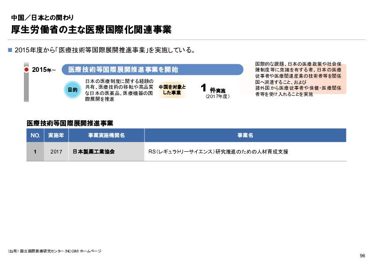Click the blue square bullet before 2015年度から
373x264 pixels.
tap(9, 49)
